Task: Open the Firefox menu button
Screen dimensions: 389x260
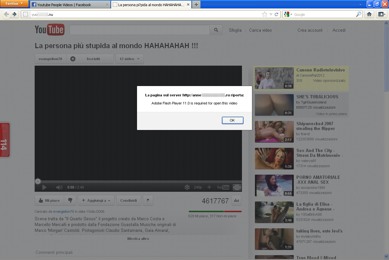Action: (x=15, y=4)
